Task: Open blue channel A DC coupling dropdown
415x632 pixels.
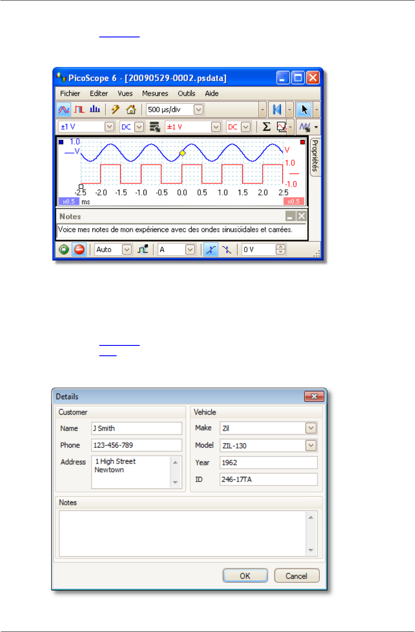Action: pos(139,127)
